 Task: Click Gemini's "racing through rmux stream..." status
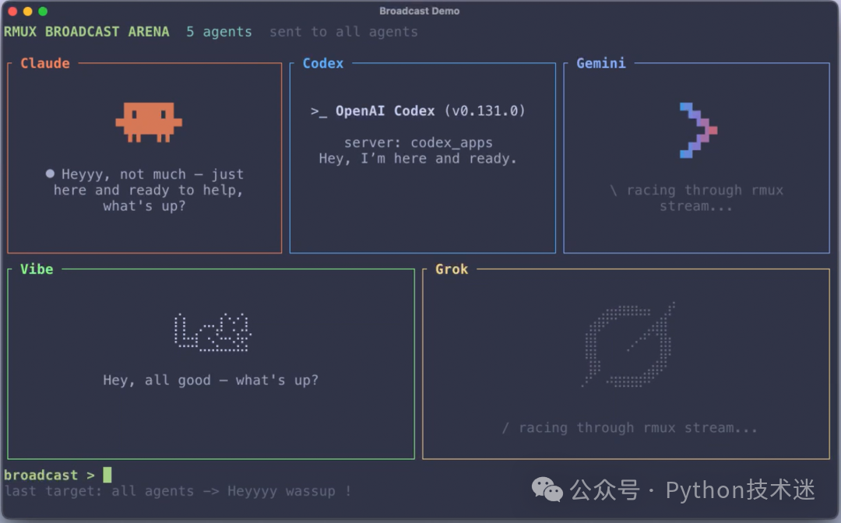pyautogui.click(x=696, y=198)
